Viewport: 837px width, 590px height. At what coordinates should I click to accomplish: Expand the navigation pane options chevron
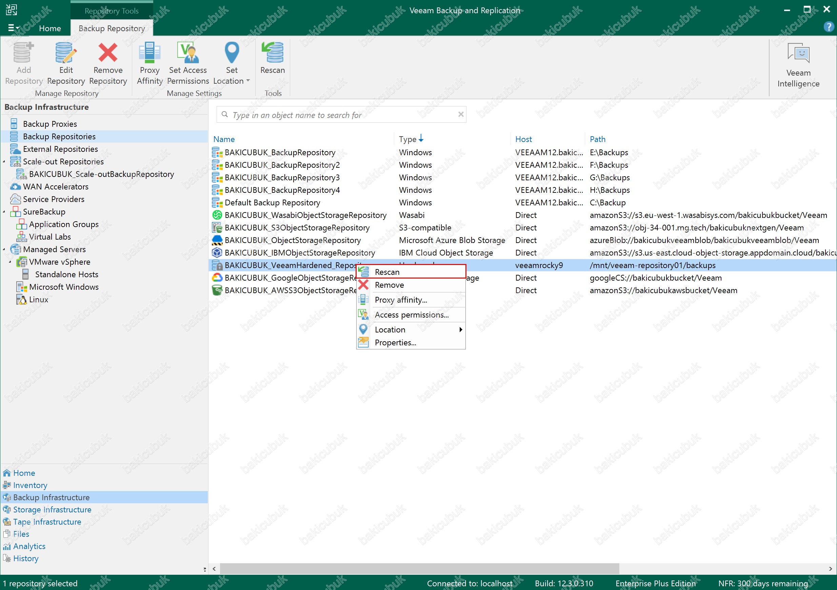205,569
